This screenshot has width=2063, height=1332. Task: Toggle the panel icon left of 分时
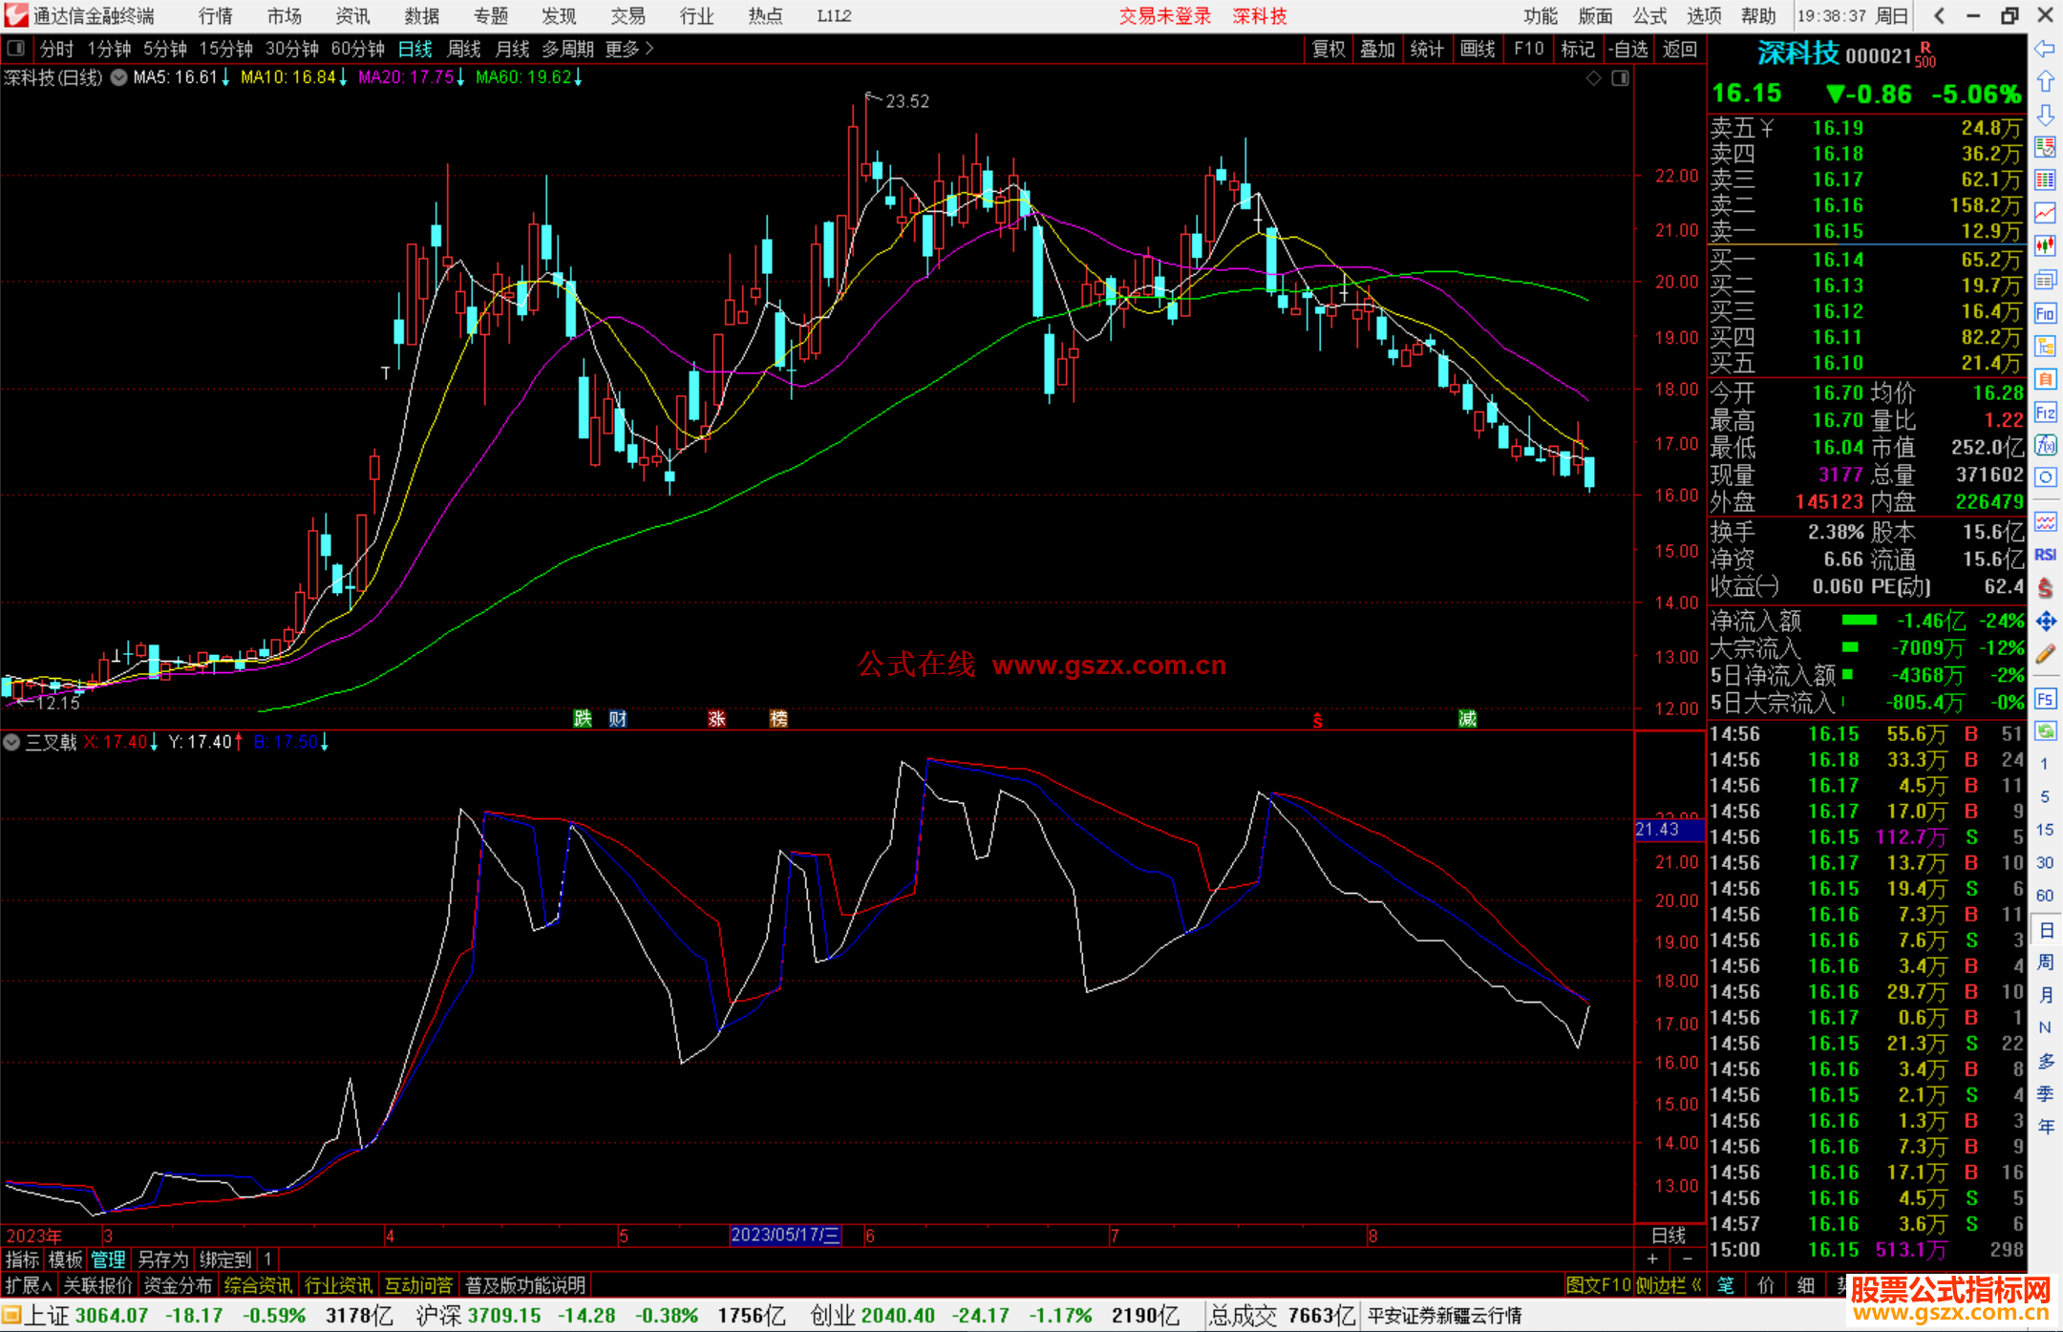tap(15, 48)
